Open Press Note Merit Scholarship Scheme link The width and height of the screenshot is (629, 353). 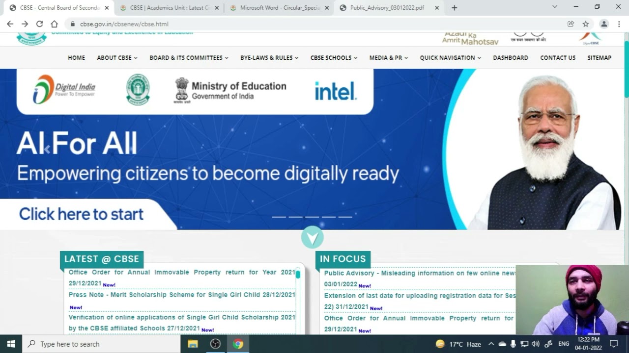(181, 295)
